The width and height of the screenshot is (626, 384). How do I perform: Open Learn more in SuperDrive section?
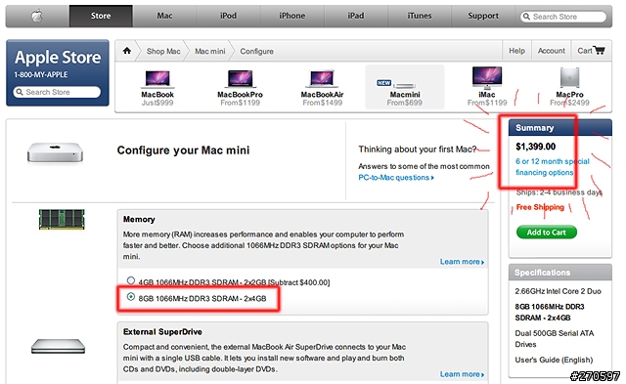click(x=462, y=374)
